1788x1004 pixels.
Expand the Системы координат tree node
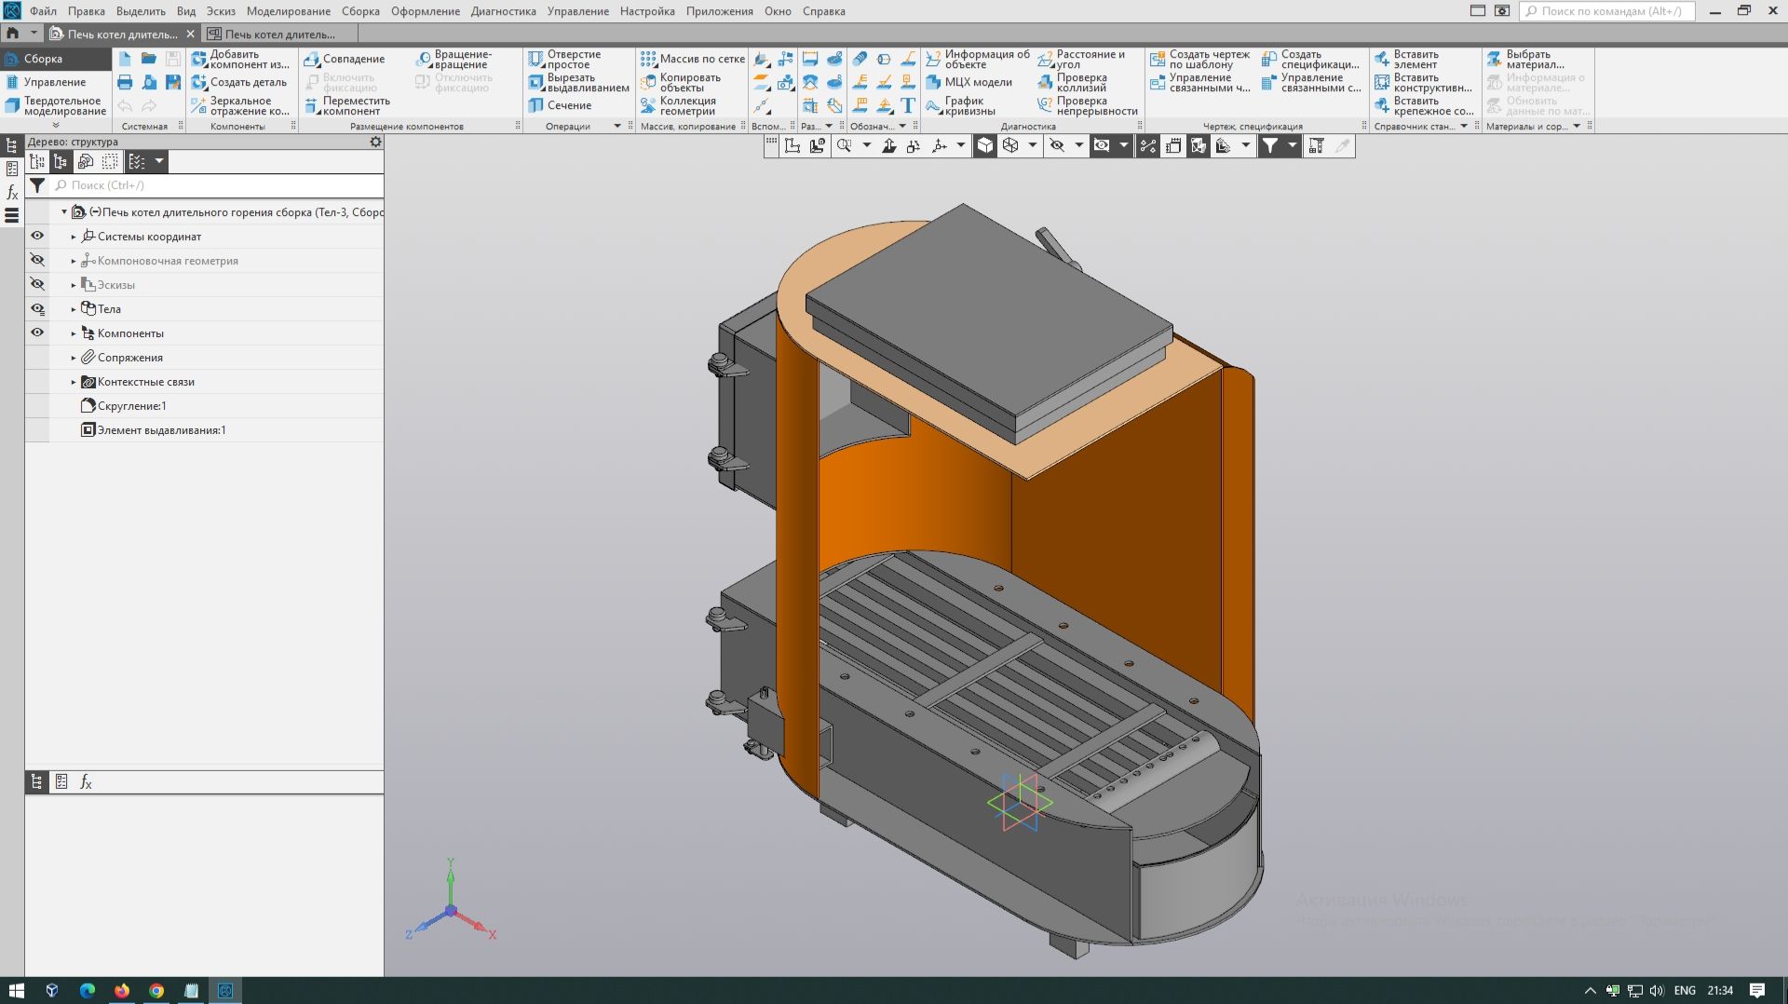[x=73, y=237]
